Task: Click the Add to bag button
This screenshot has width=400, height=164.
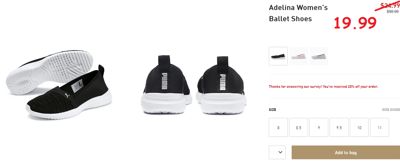Action: (x=346, y=152)
